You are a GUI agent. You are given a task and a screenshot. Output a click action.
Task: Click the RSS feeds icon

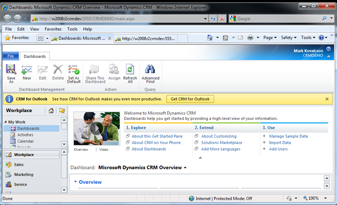[x=225, y=38]
